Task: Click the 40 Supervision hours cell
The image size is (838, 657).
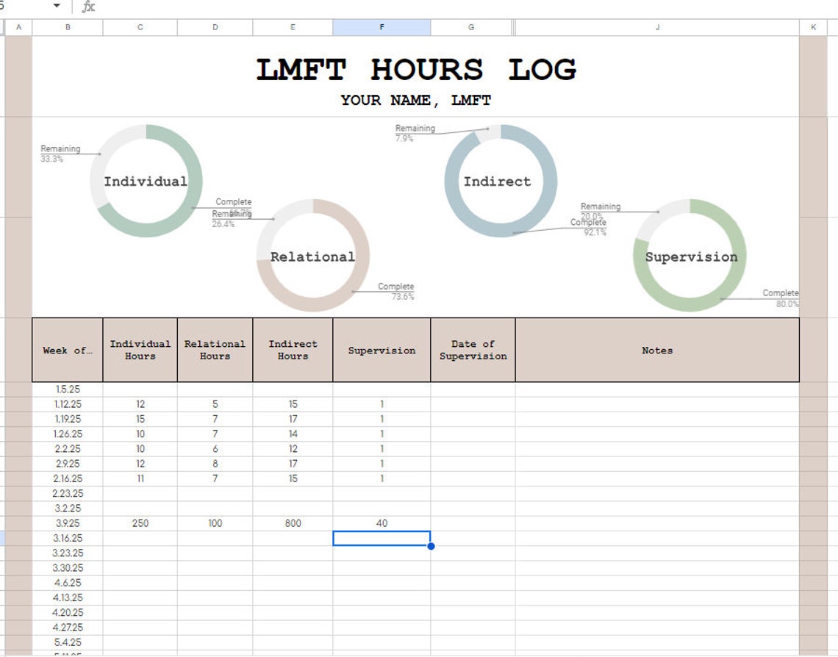Action: click(x=381, y=523)
